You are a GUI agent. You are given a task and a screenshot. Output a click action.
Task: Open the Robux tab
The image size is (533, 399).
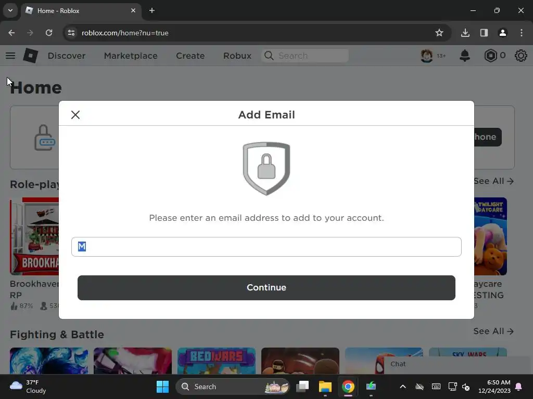(x=237, y=56)
